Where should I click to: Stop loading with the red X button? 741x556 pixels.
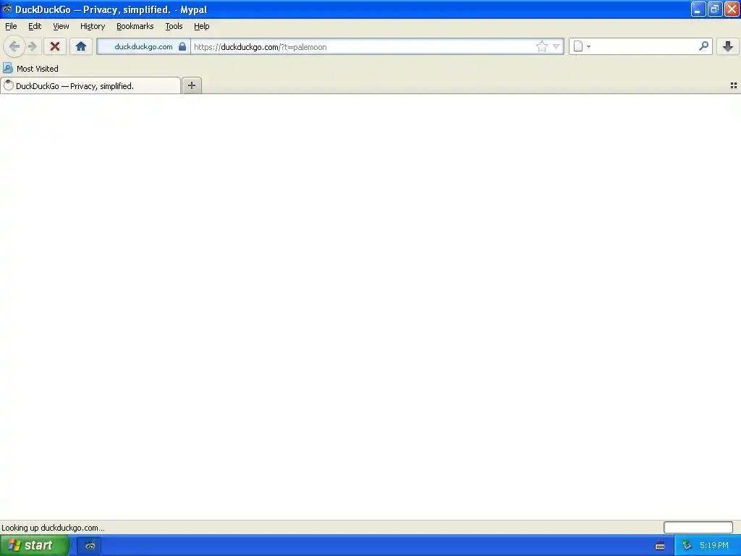click(x=55, y=46)
